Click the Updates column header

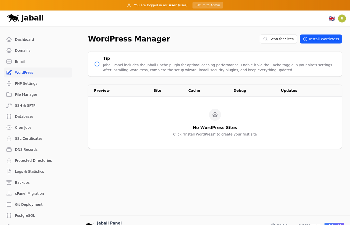pyautogui.click(x=289, y=90)
